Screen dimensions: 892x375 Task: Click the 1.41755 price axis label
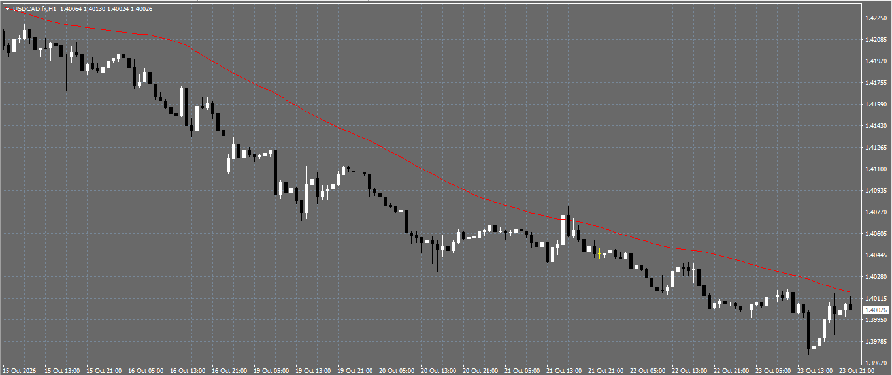pyautogui.click(x=876, y=83)
